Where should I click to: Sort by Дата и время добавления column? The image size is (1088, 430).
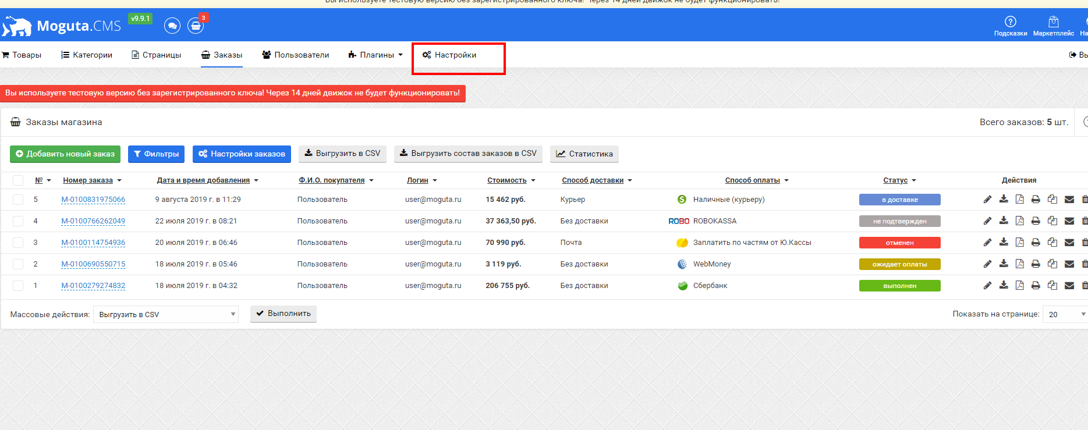point(207,180)
